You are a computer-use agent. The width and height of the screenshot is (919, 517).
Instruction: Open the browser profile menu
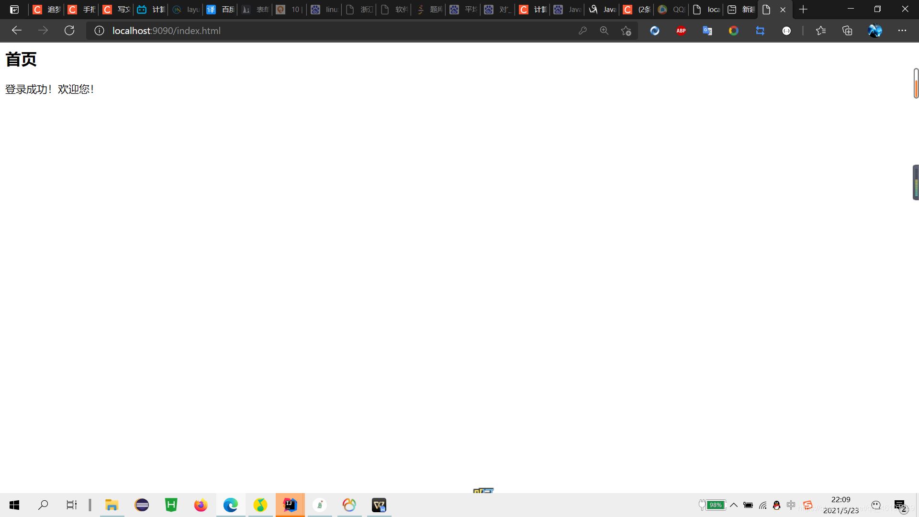(x=875, y=30)
